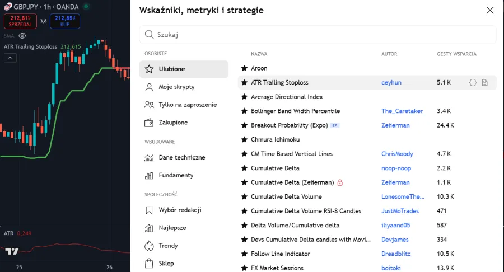The height and width of the screenshot is (272, 504).
Task: Click the star icon beside Ulubione
Action: pos(149,69)
